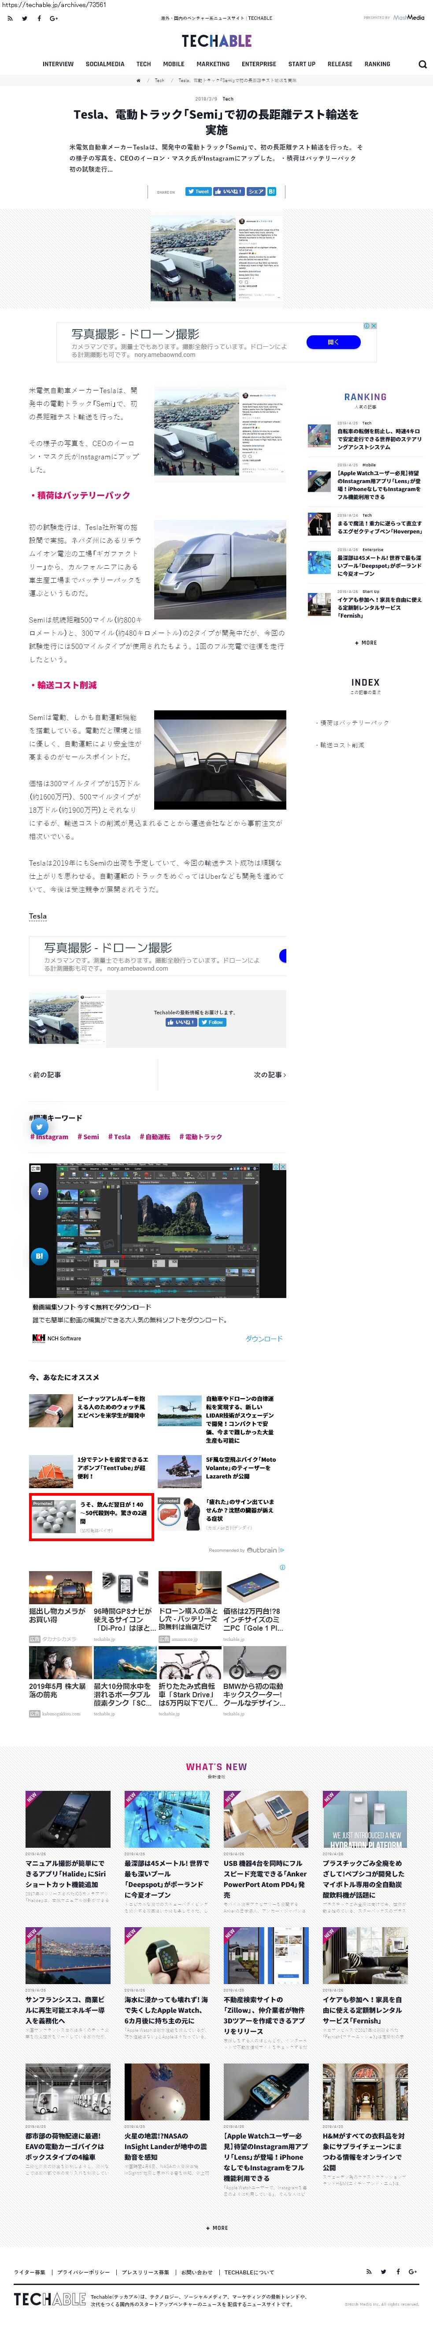Go to next article via 次の記事
This screenshot has width=433, height=2330.
tap(270, 1074)
